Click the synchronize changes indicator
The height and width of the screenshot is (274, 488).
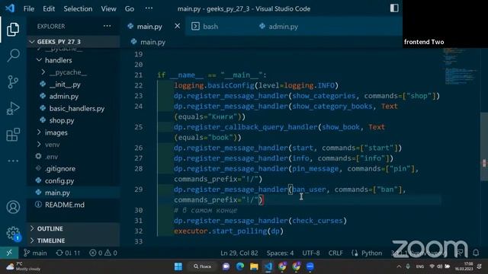68,253
